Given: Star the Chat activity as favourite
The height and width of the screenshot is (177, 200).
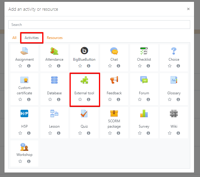Looking at the screenshot, I should click(110, 66).
